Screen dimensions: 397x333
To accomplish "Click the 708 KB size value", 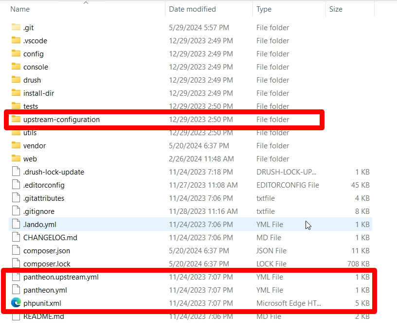I will pyautogui.click(x=359, y=264).
